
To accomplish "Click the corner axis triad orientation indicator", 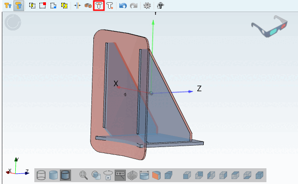I will point(17,166).
